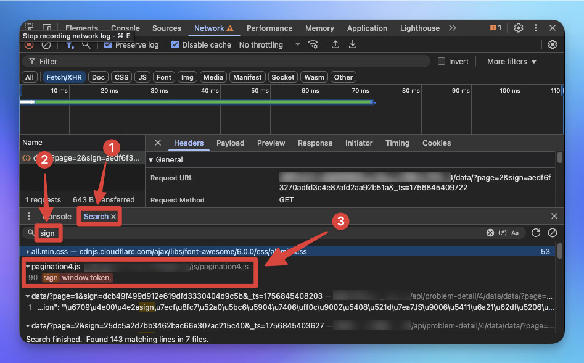Click the issues counter badge showing 1
Viewport: 584px width, 363px height.
coord(495,28)
